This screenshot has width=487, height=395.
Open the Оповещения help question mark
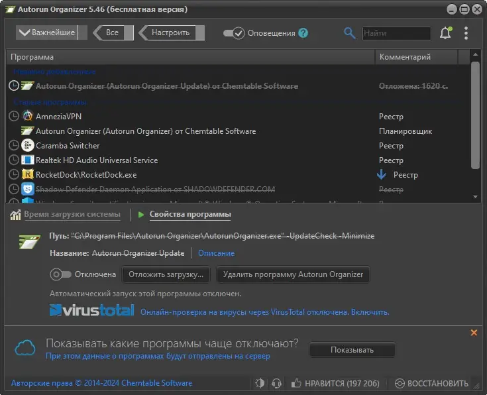click(x=303, y=33)
